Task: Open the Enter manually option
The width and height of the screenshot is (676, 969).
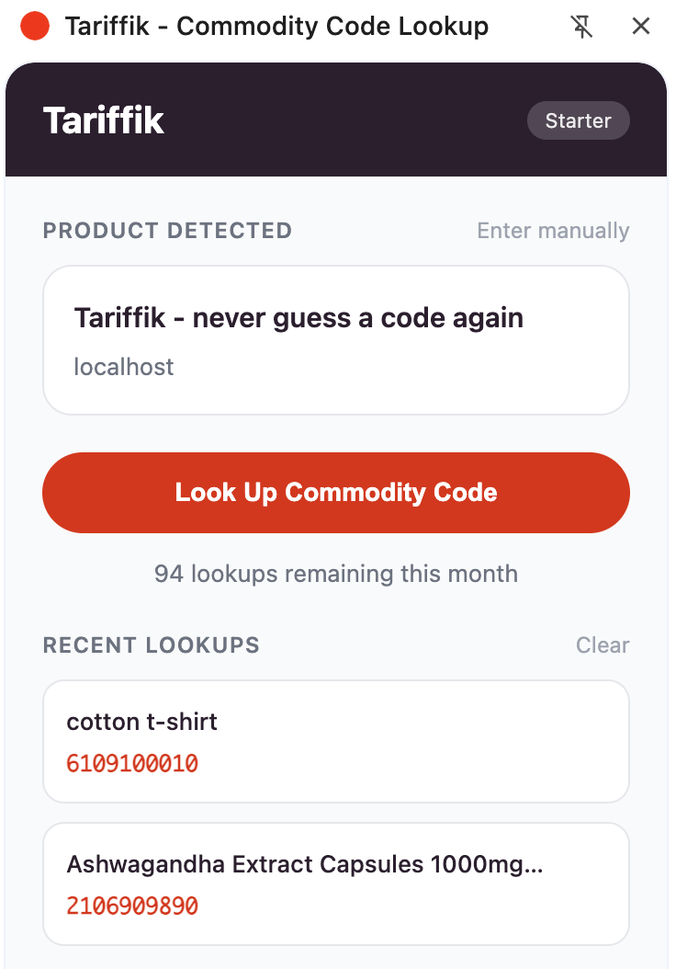Action: pos(552,231)
